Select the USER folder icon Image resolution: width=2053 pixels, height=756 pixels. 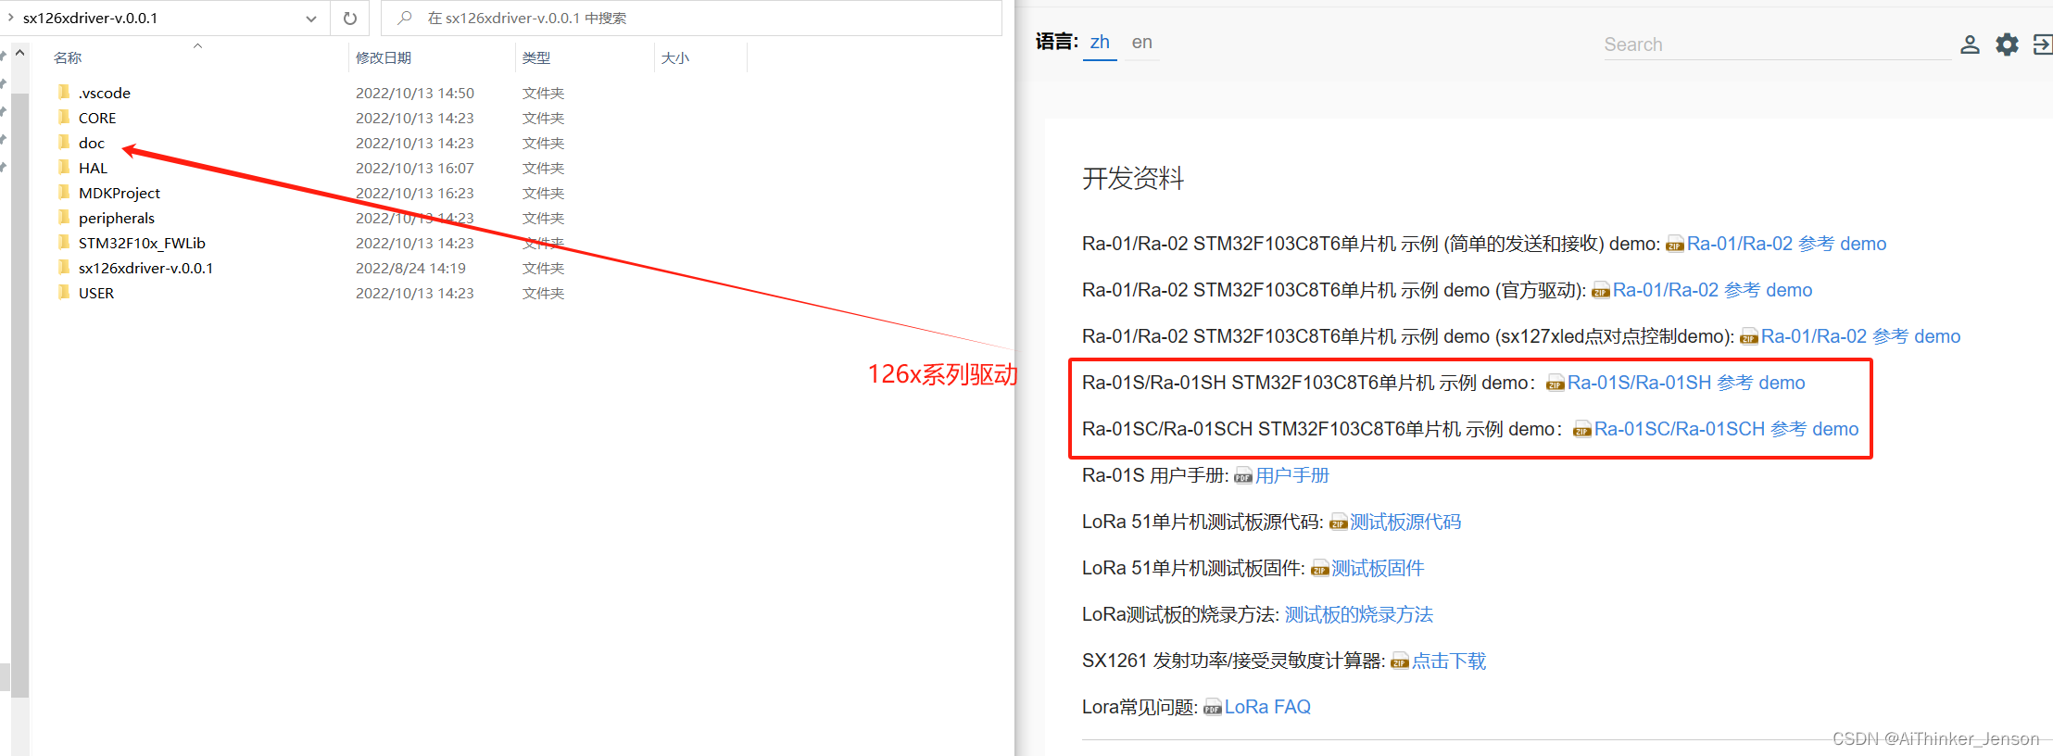coord(64,292)
